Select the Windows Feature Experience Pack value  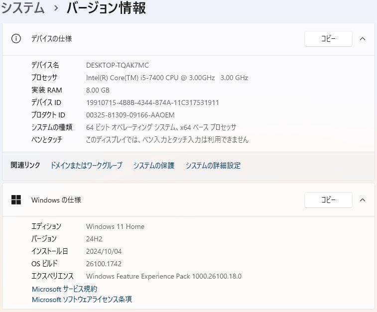tap(164, 276)
